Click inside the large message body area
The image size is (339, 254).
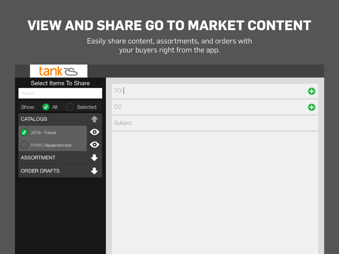point(215,193)
